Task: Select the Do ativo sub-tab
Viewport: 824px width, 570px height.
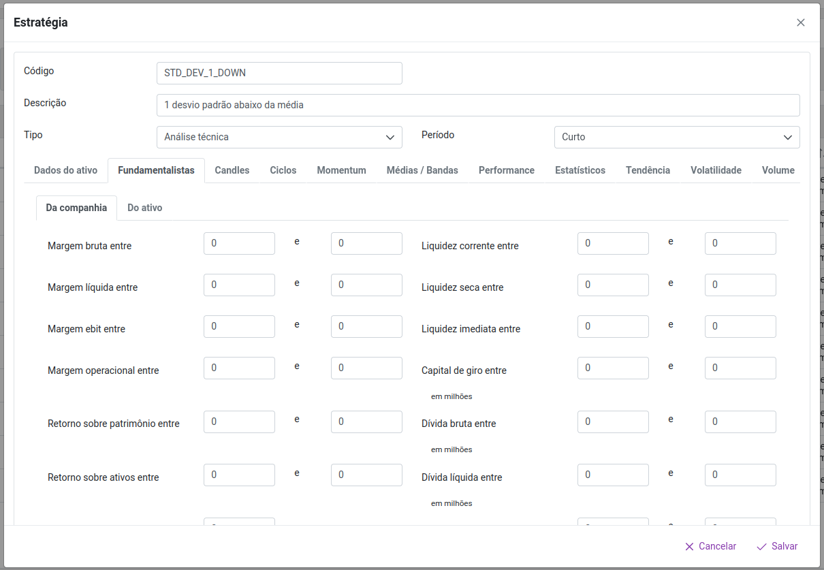Action: [144, 208]
